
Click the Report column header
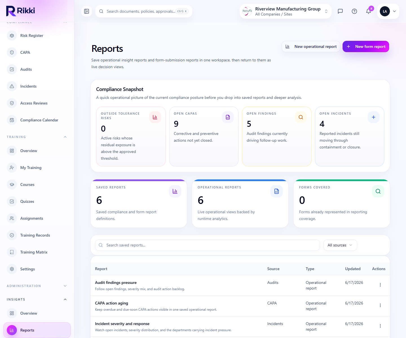[x=101, y=269]
